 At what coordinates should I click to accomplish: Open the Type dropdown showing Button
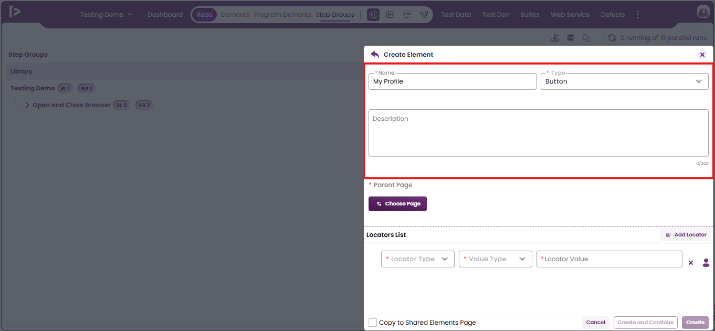pos(624,81)
